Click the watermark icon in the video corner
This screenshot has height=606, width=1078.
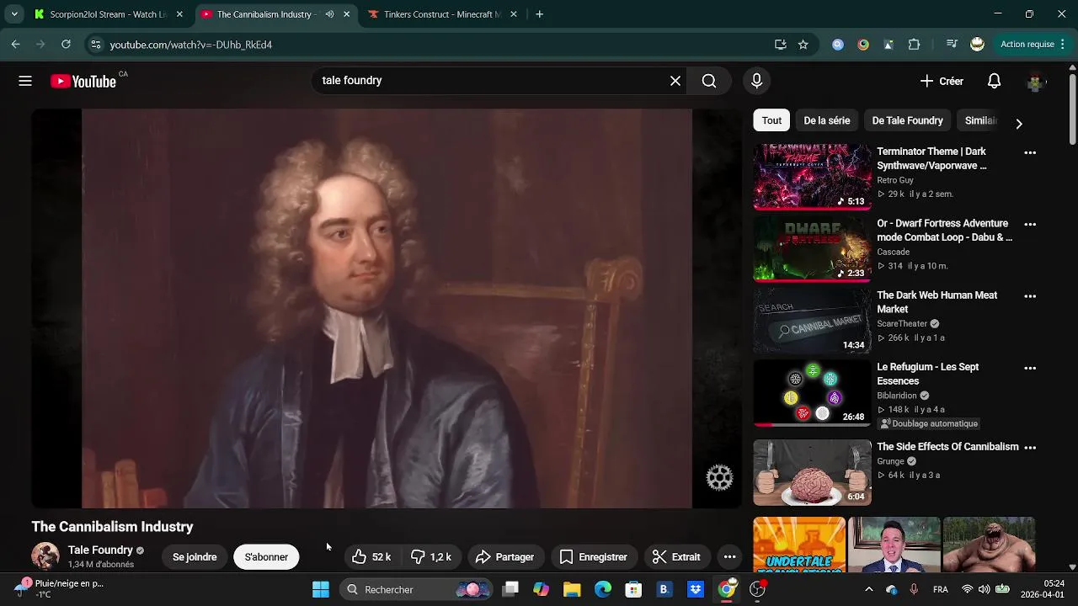pyautogui.click(x=719, y=477)
